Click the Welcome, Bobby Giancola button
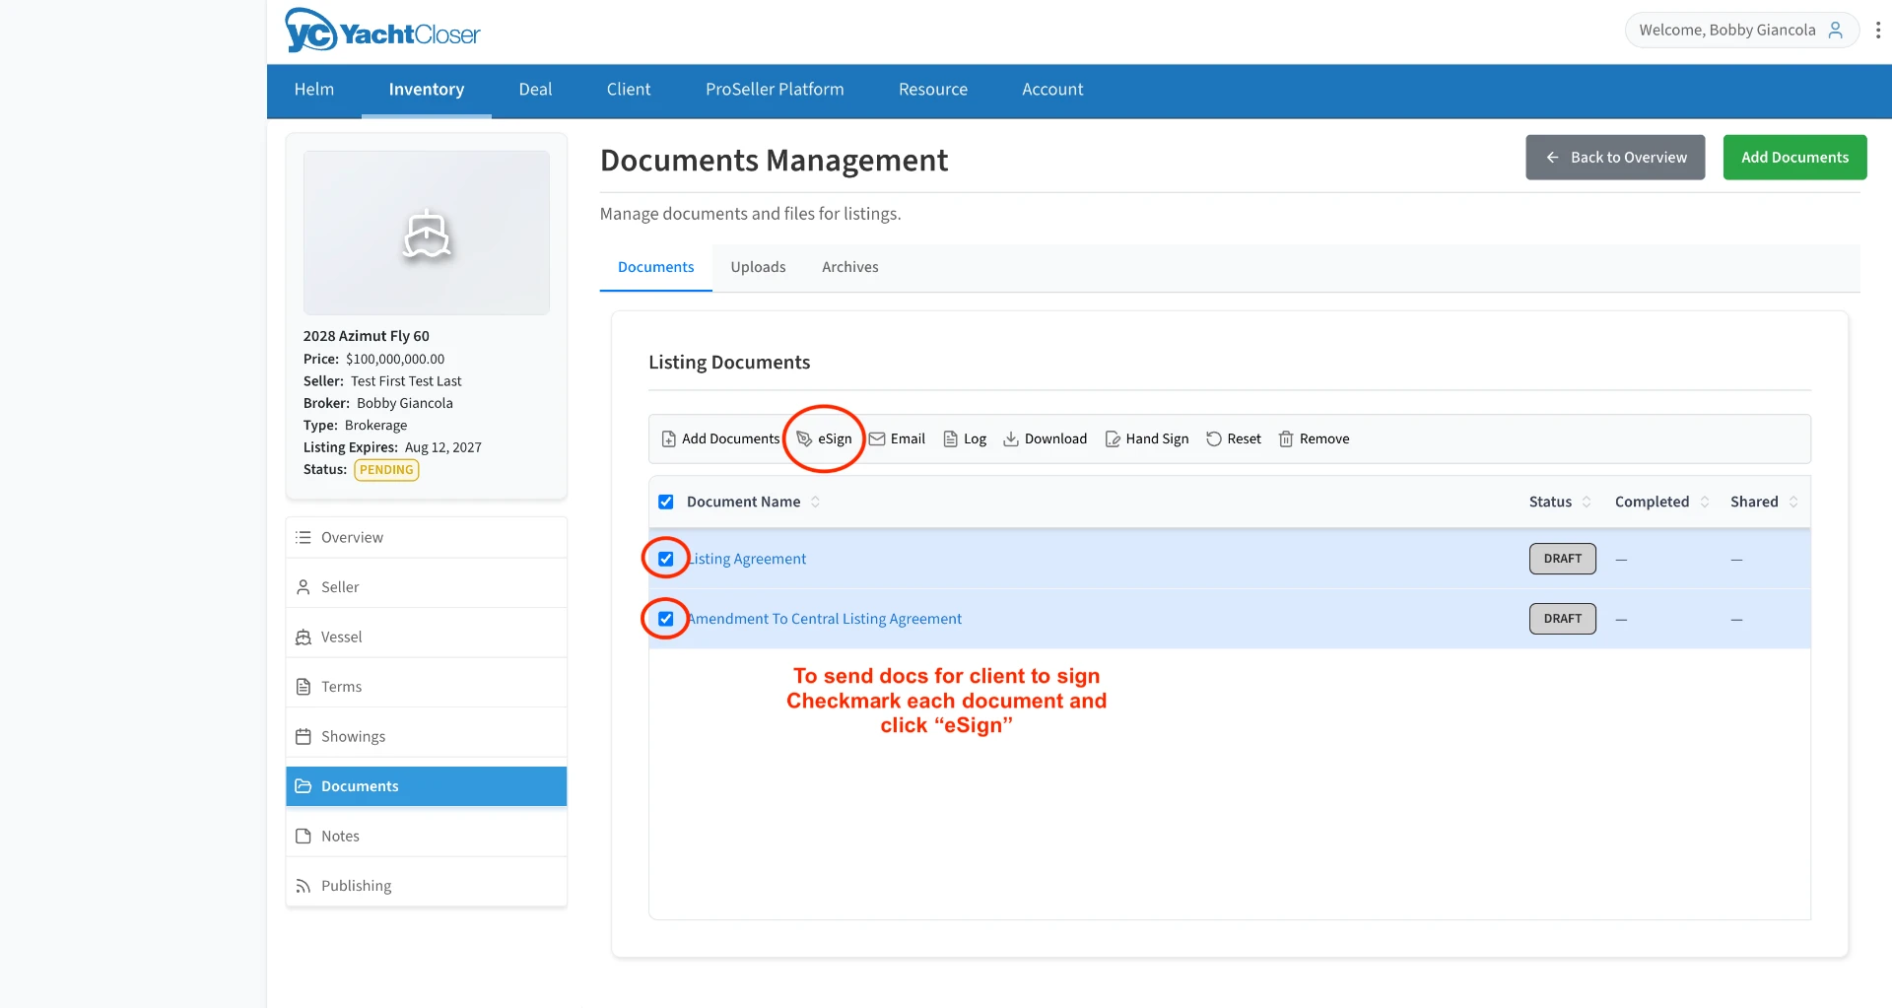1892x1008 pixels. [x=1741, y=30]
